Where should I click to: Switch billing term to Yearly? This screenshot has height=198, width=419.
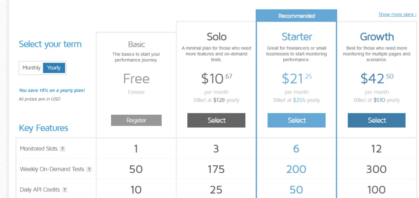click(54, 68)
